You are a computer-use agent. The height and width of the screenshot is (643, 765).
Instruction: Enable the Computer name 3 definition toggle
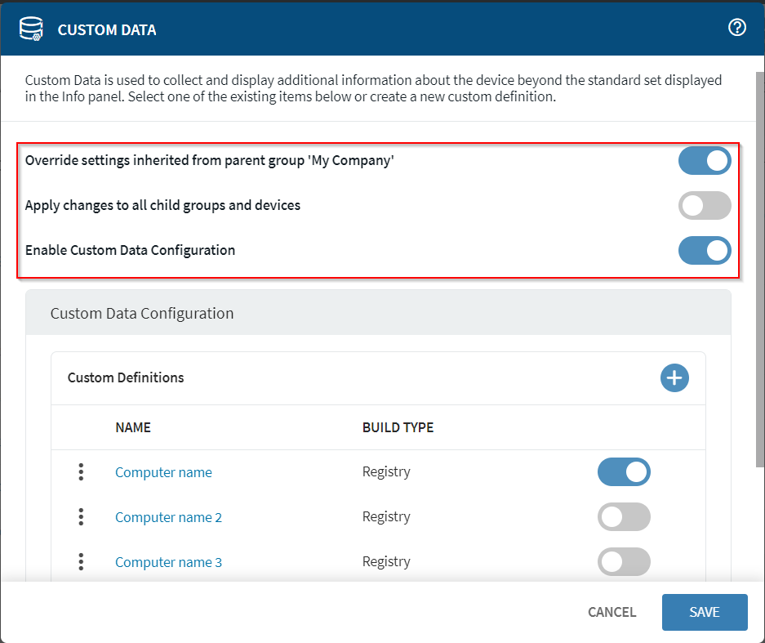pos(624,562)
